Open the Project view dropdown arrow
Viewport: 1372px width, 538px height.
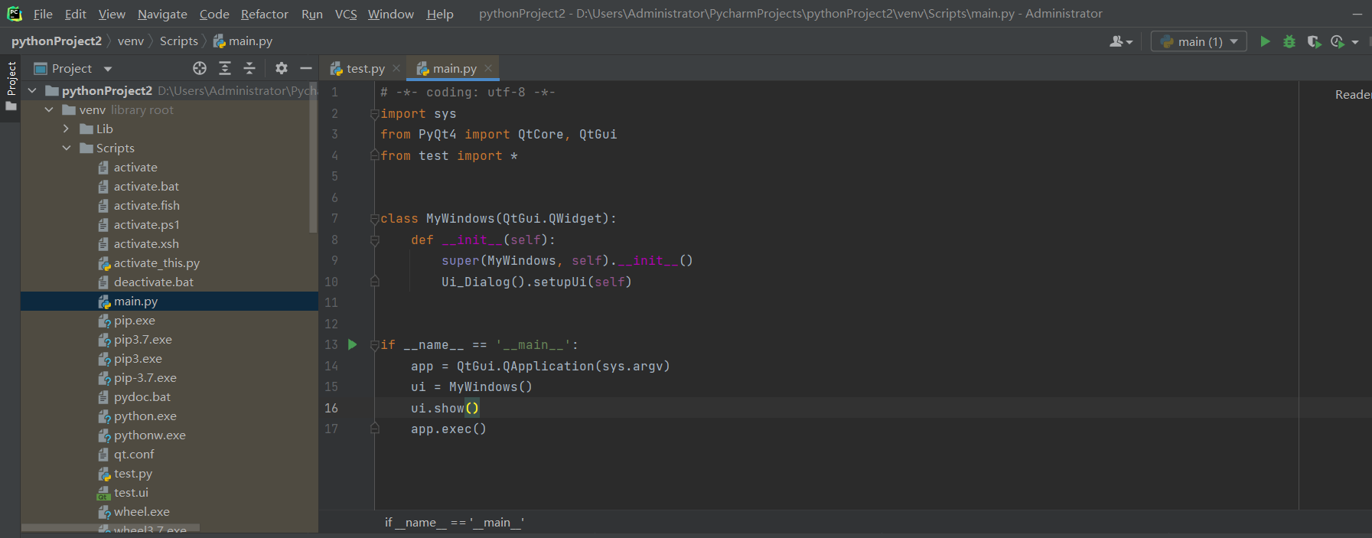pyautogui.click(x=108, y=69)
